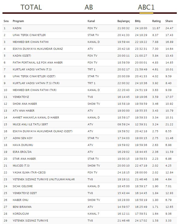
Task: Click share value 24.47
Action: (x=169, y=28)
